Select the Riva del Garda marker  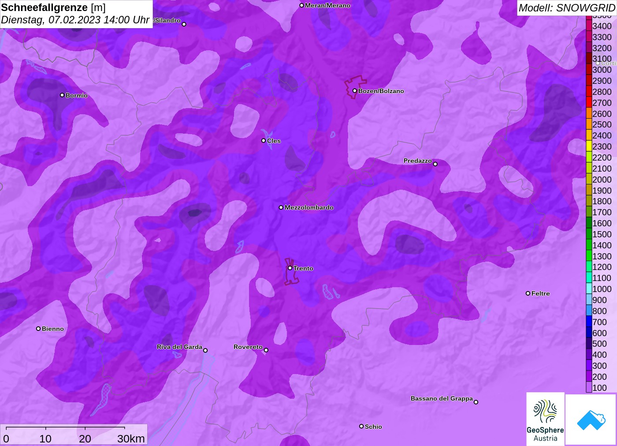point(205,351)
